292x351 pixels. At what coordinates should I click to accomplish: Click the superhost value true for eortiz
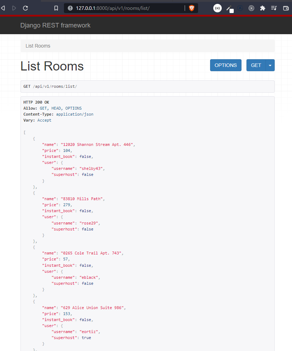point(87,338)
